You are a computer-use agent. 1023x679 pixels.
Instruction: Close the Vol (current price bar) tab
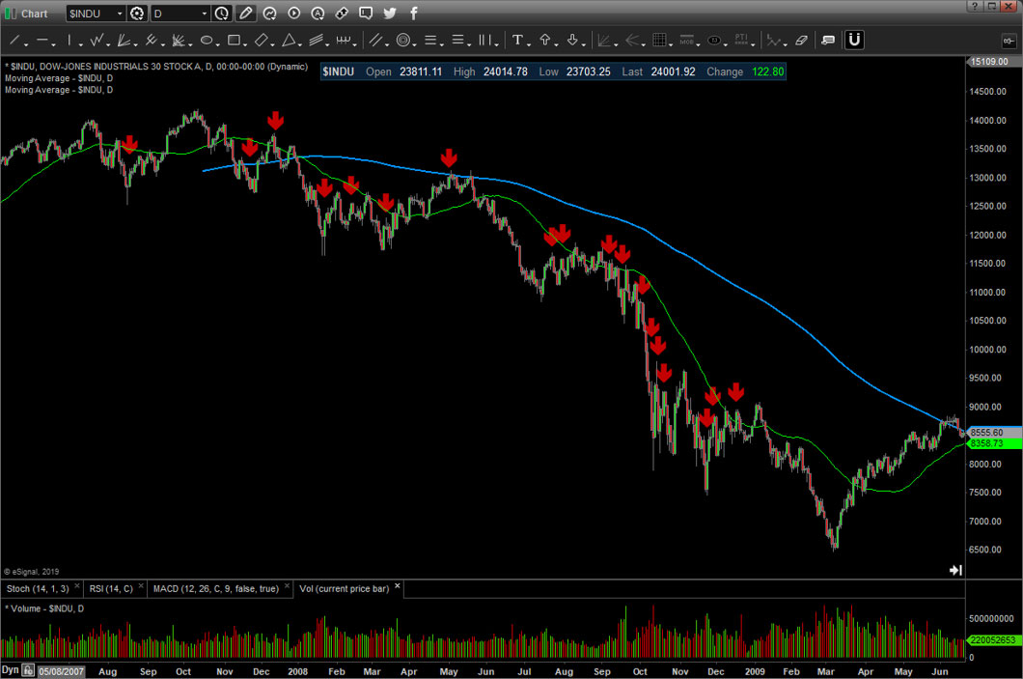pos(398,586)
